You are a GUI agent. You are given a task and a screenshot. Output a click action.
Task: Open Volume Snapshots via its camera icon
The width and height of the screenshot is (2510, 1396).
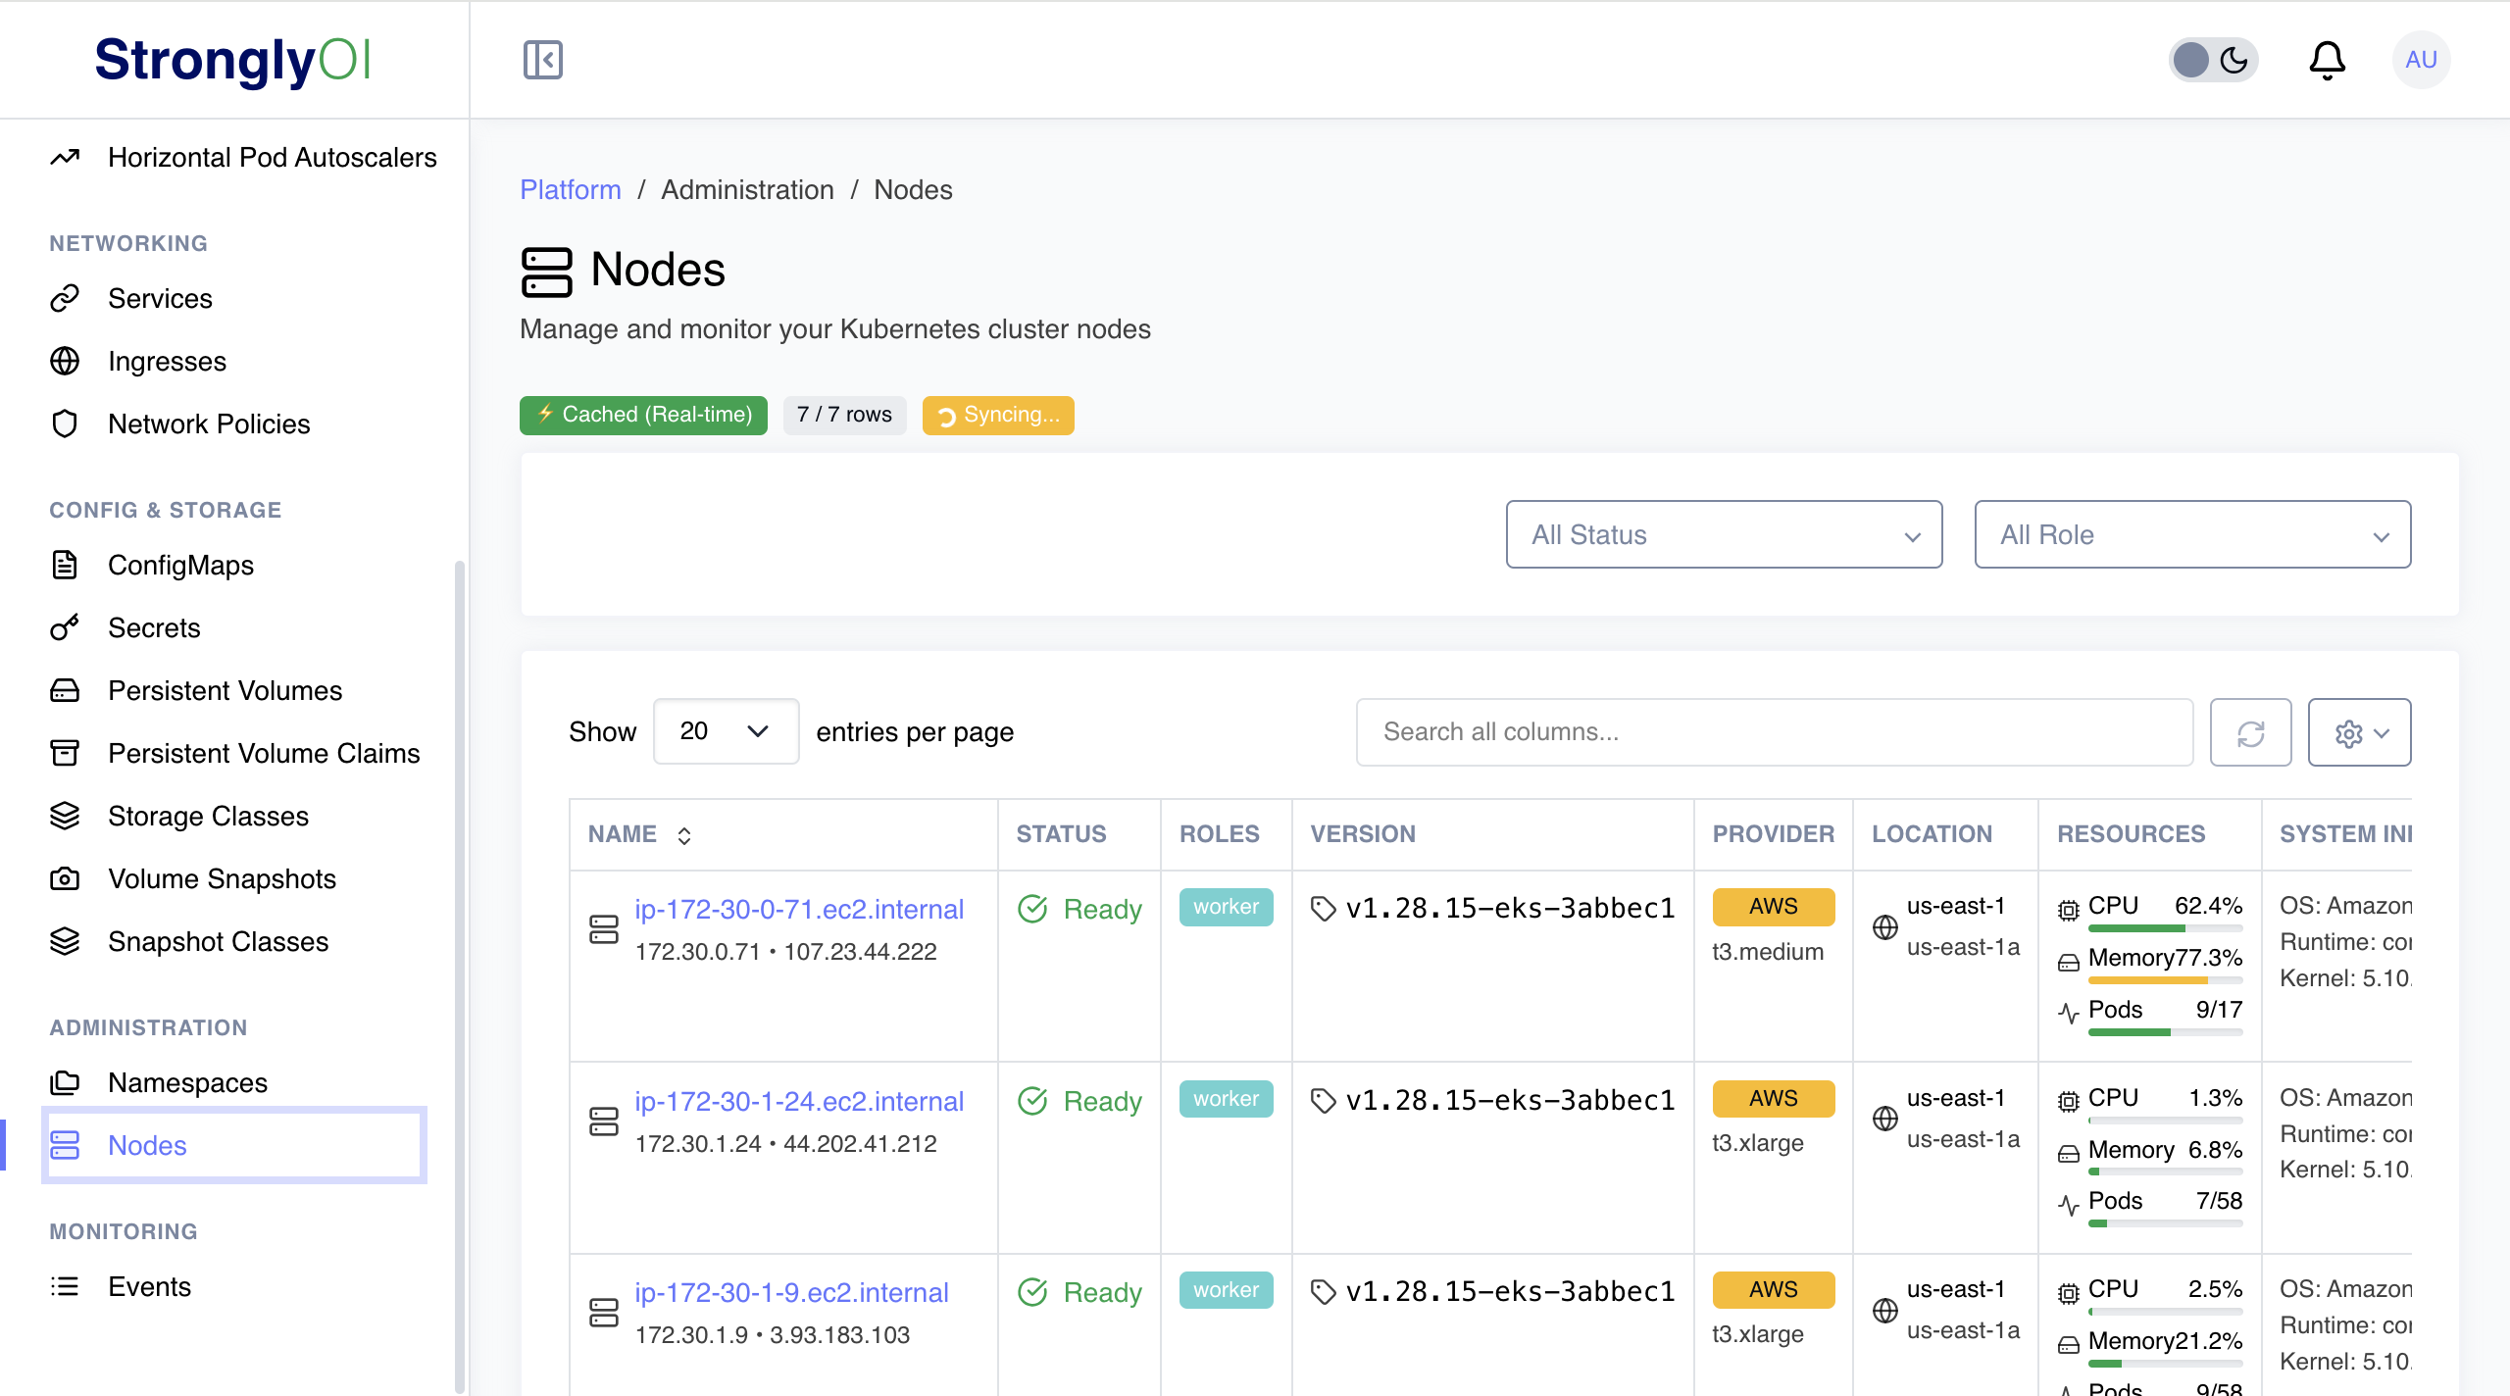pos(65,878)
